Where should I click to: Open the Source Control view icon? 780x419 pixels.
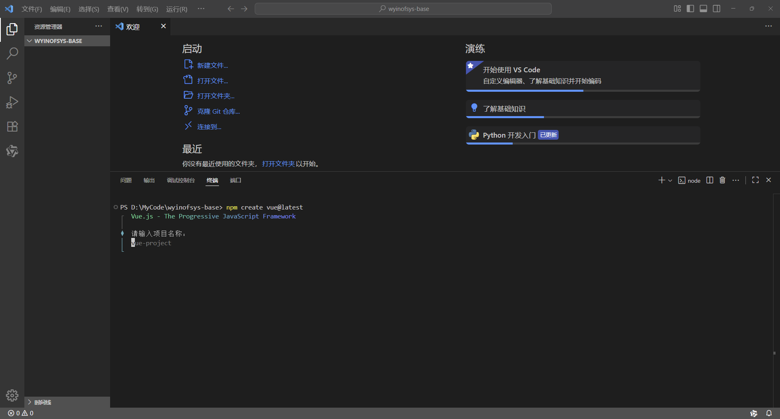tap(12, 78)
